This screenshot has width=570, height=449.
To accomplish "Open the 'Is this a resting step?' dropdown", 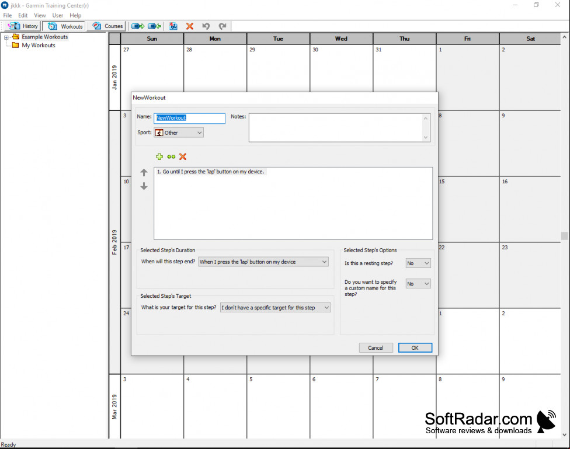I will [x=418, y=263].
